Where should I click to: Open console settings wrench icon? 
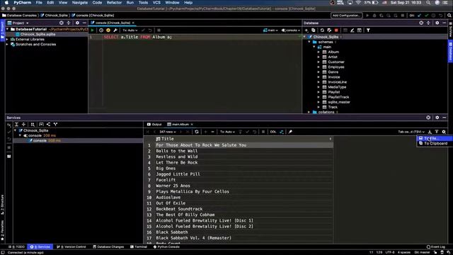(x=115, y=30)
